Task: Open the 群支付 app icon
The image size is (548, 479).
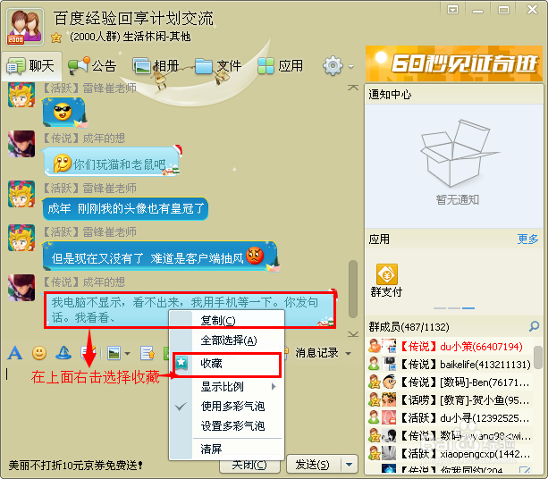Action: 386,281
